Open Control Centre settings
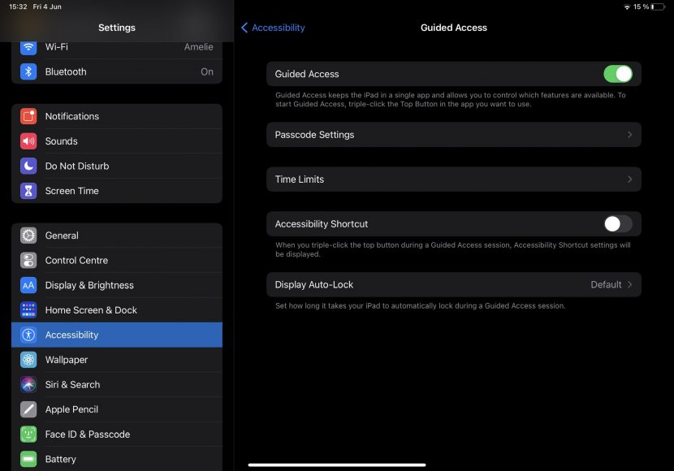This screenshot has width=674, height=471. click(x=117, y=261)
